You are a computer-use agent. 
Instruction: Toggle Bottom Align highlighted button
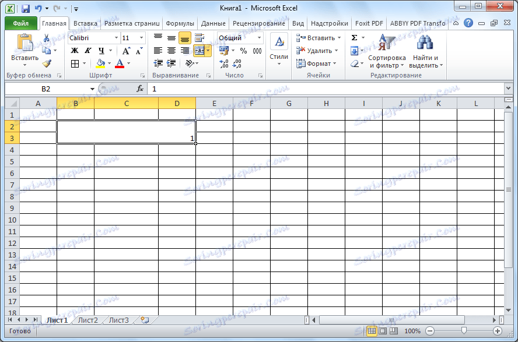pos(185,38)
